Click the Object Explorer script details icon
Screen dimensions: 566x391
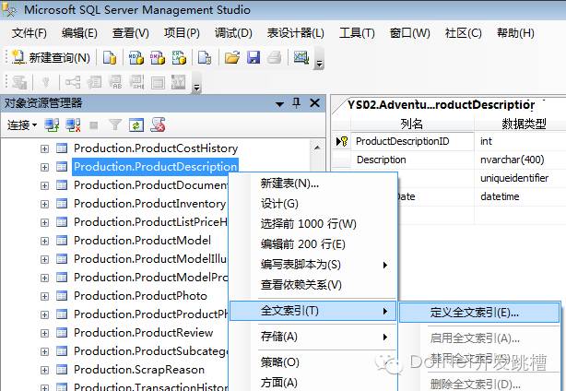158,125
